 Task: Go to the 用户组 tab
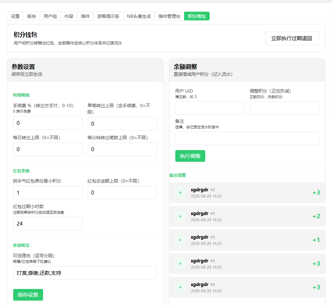coord(50,16)
